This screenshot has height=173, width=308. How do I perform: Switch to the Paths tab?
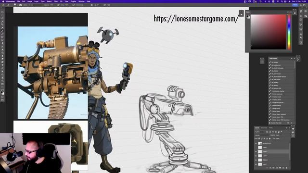point(270,128)
